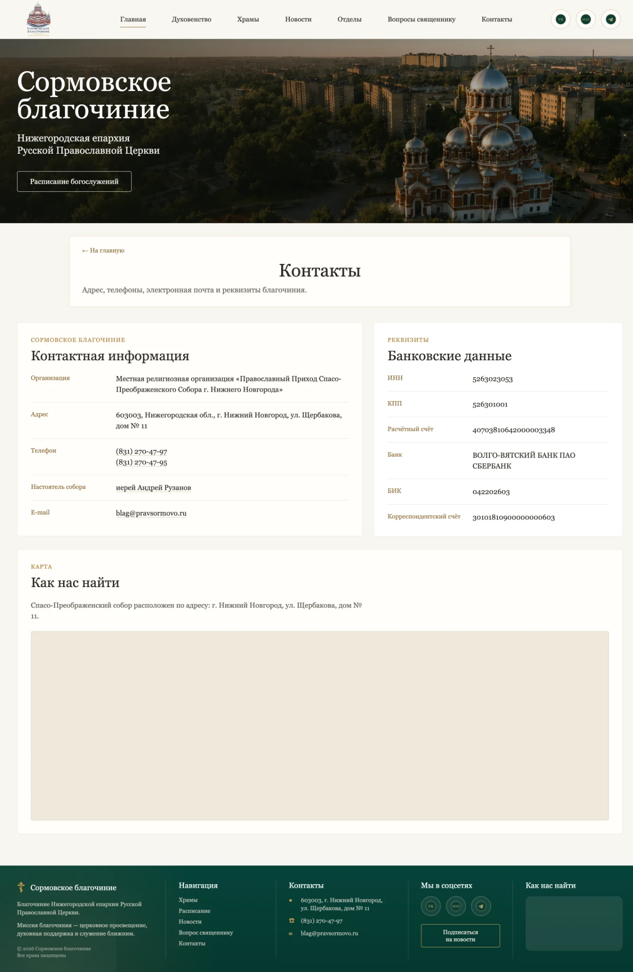Click the footer VK social icon
This screenshot has height=972, width=633.
click(x=431, y=906)
